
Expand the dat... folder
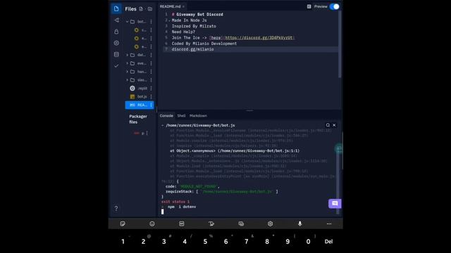coord(128,55)
